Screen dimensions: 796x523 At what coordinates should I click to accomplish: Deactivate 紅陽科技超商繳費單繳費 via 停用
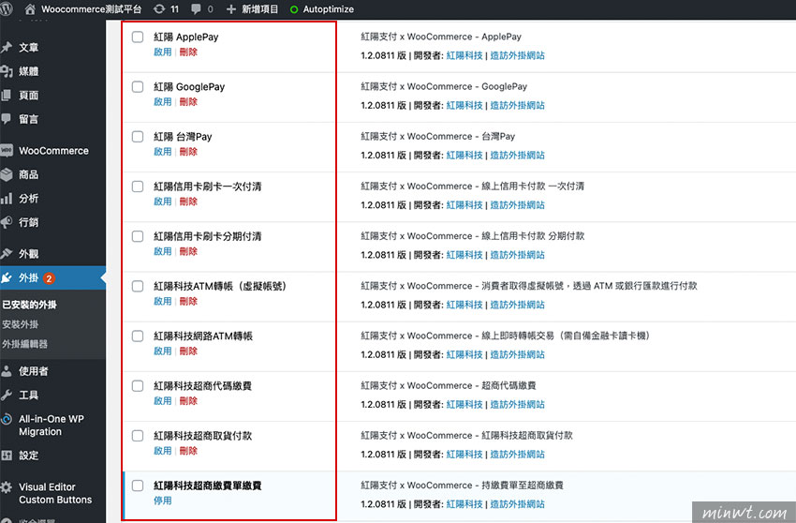[162, 501]
